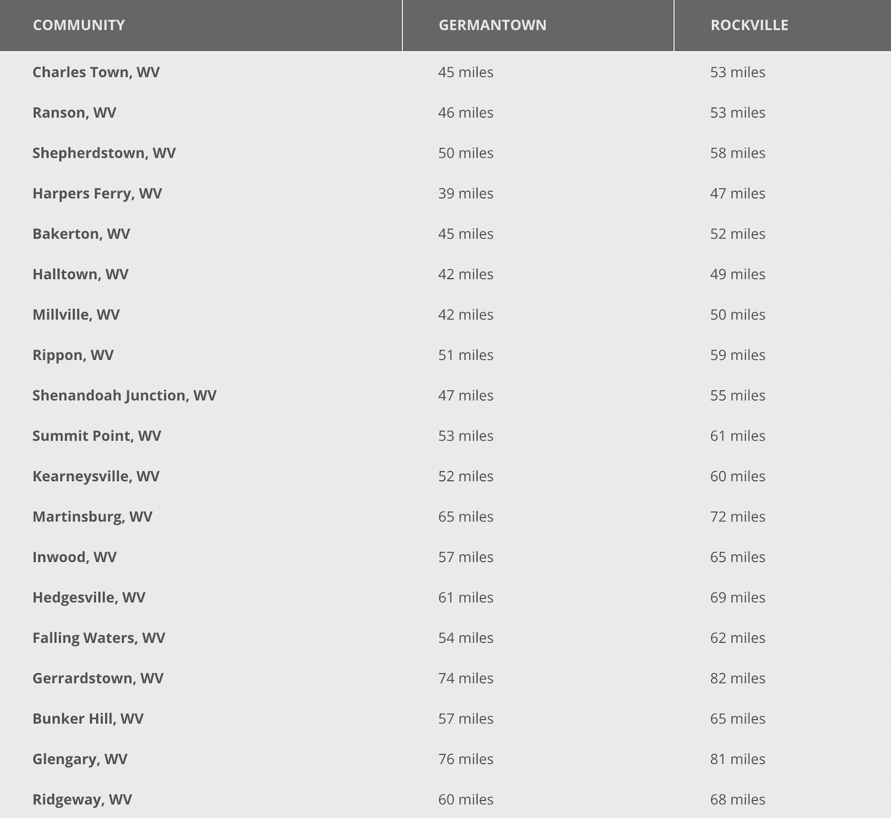
Task: Click Gerrardstown 74 miles Germantown cell
Action: (x=466, y=678)
